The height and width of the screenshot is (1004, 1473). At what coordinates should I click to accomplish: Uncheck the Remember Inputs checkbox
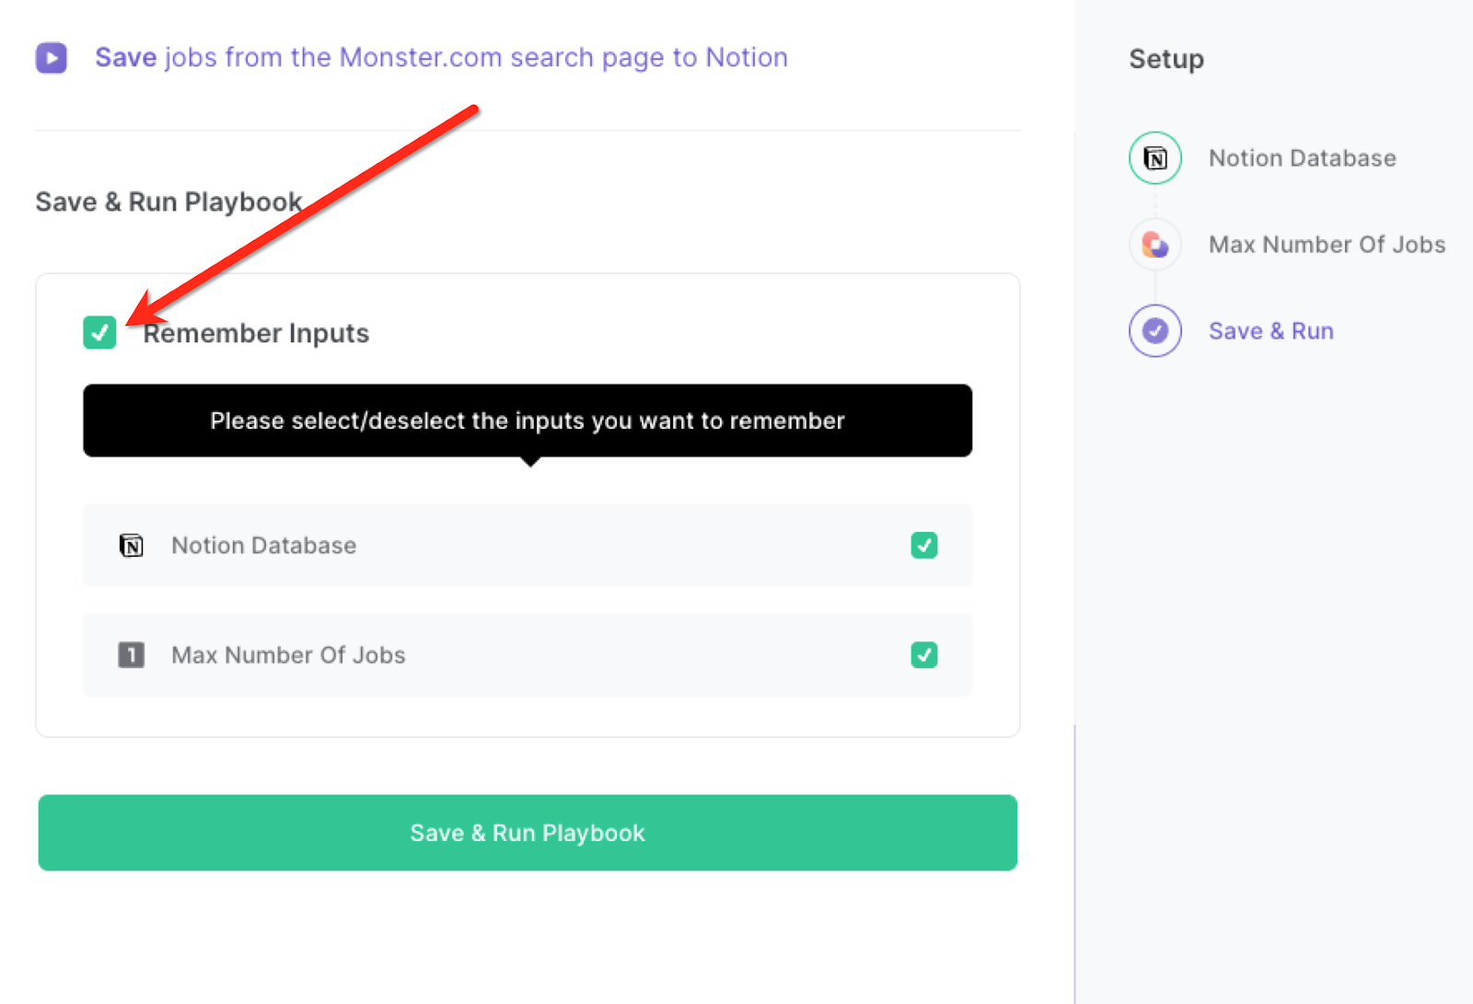point(99,332)
